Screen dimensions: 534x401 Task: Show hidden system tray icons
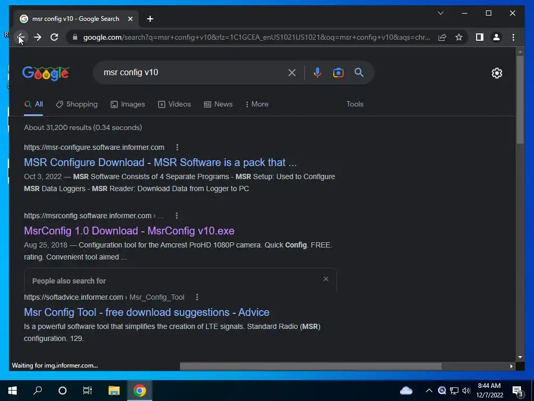coord(429,391)
